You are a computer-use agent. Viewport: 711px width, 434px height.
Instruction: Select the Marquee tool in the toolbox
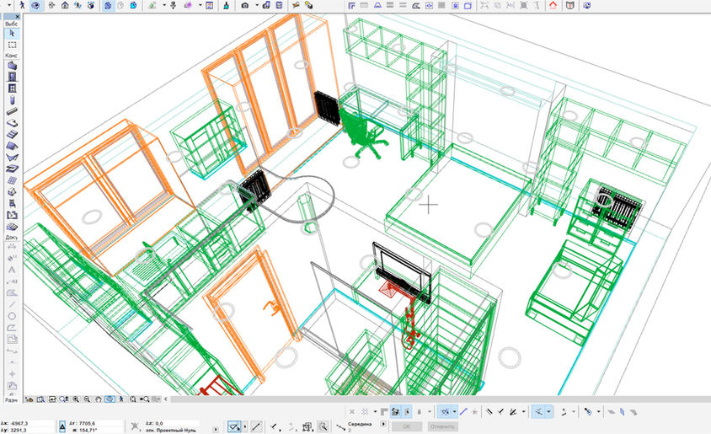(x=12, y=45)
